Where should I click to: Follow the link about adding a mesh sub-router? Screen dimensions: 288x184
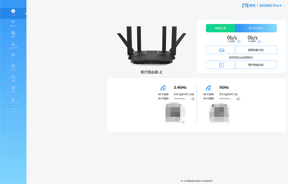click(x=241, y=57)
